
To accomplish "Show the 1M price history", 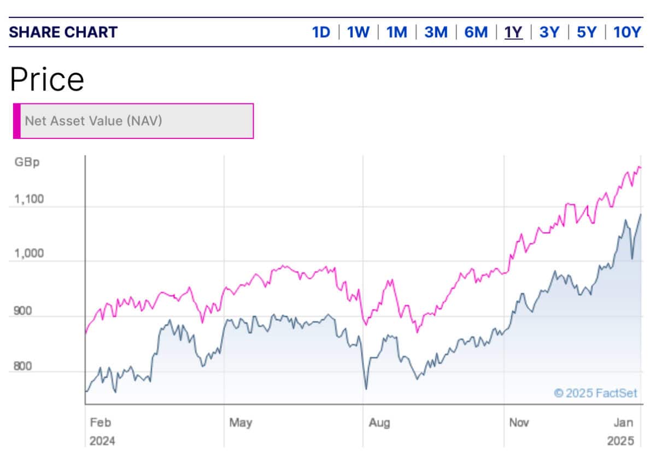I will [x=397, y=32].
